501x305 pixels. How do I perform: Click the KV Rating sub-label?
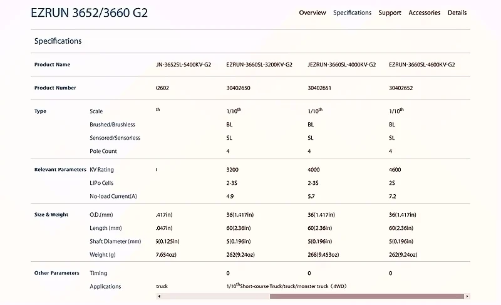101,170
